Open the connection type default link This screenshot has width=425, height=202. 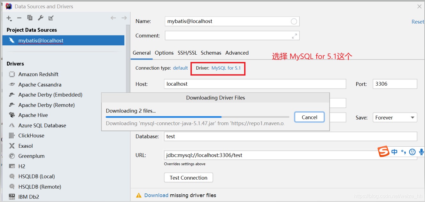click(x=180, y=68)
